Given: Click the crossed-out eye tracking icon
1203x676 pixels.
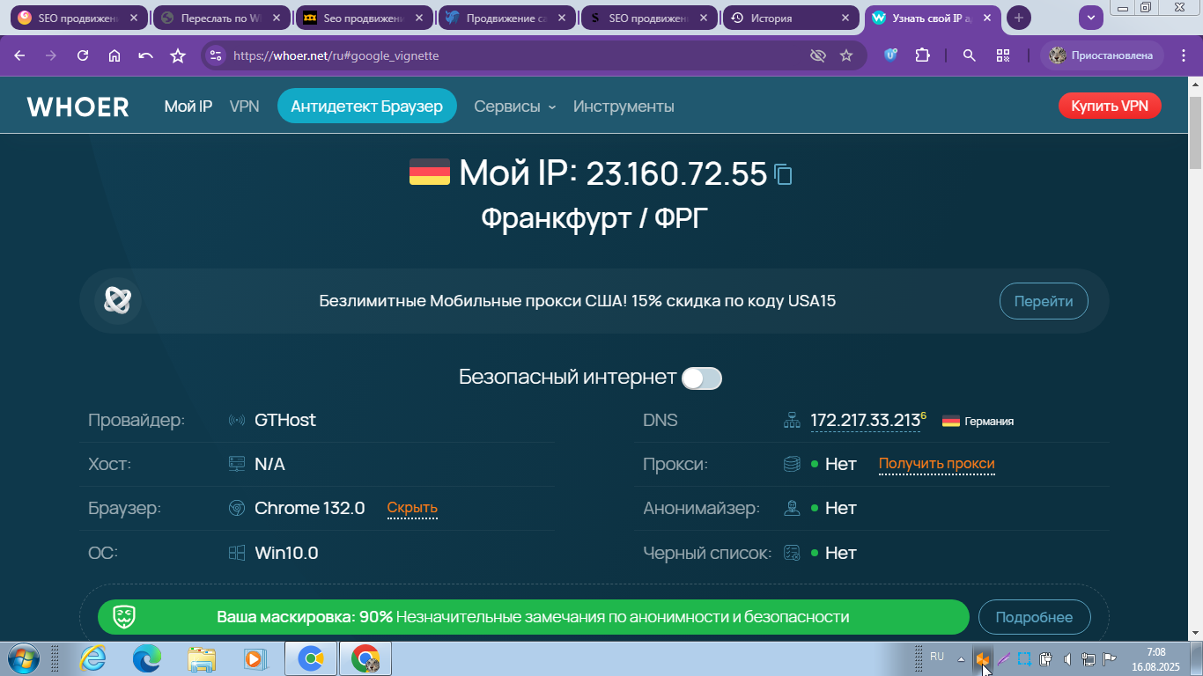Looking at the screenshot, I should (x=818, y=55).
